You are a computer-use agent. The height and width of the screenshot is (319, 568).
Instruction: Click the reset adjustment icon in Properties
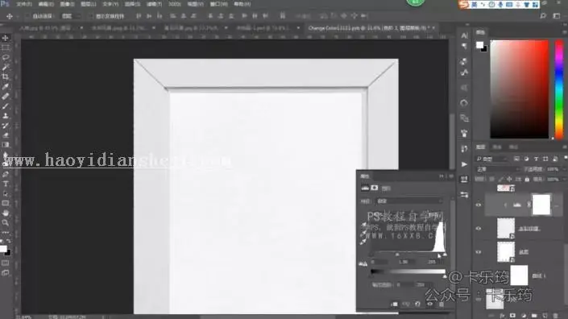[417, 304]
